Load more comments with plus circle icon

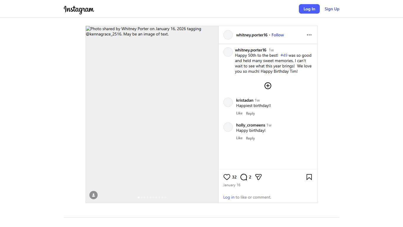[x=268, y=86]
